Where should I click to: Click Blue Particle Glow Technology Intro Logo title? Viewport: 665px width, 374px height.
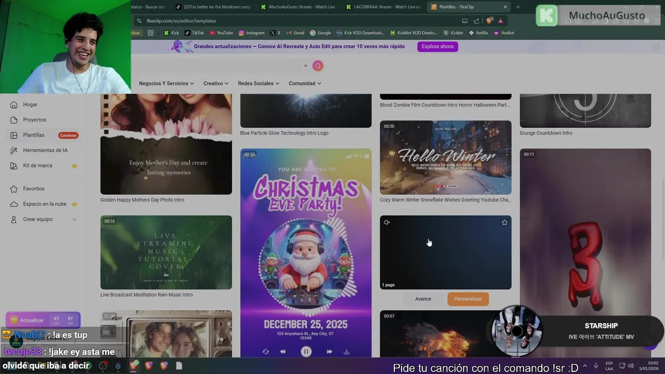[284, 133]
